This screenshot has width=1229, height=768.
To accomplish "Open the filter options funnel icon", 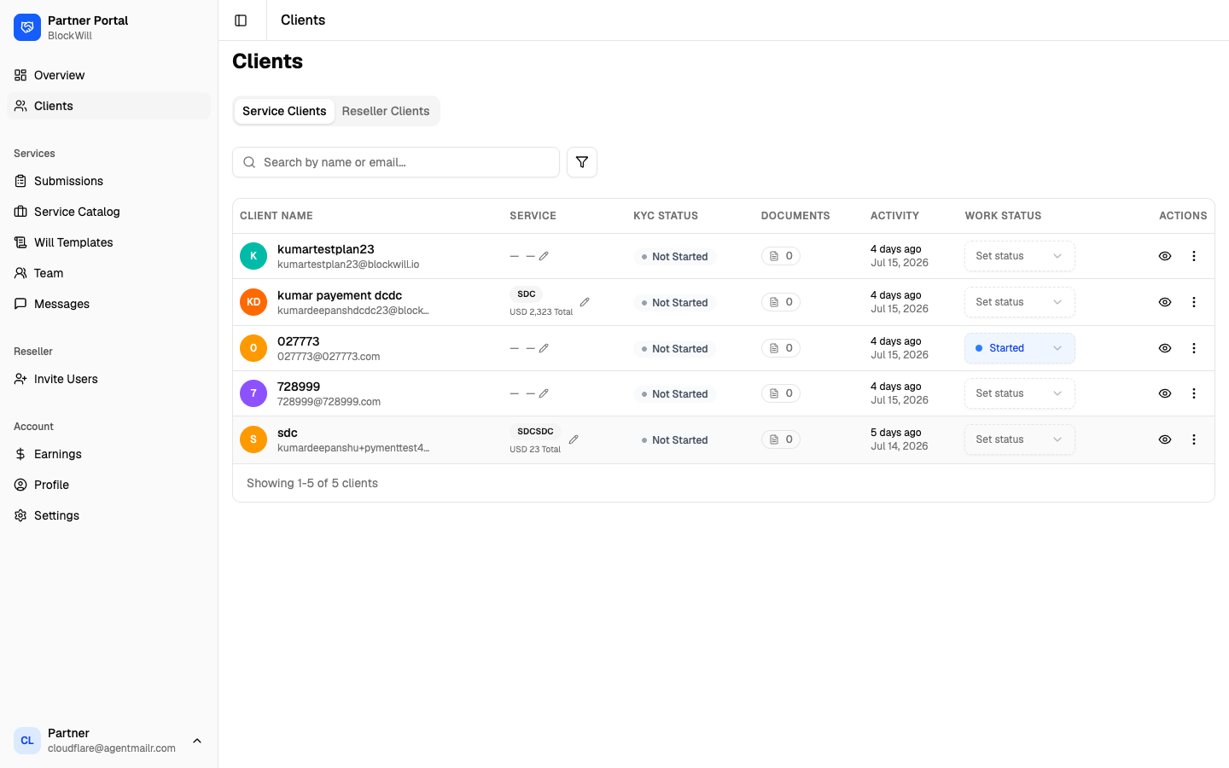I will coord(582,162).
